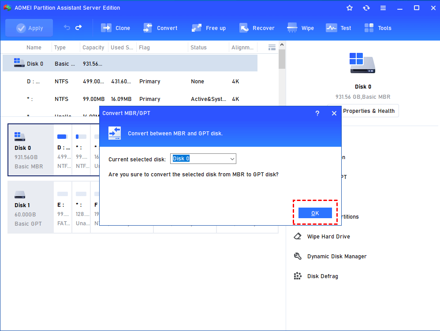Click the Active&Syst... status cell
The width and height of the screenshot is (440, 331).
point(208,99)
